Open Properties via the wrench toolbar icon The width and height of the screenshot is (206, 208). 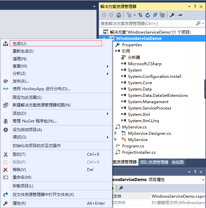point(172,15)
